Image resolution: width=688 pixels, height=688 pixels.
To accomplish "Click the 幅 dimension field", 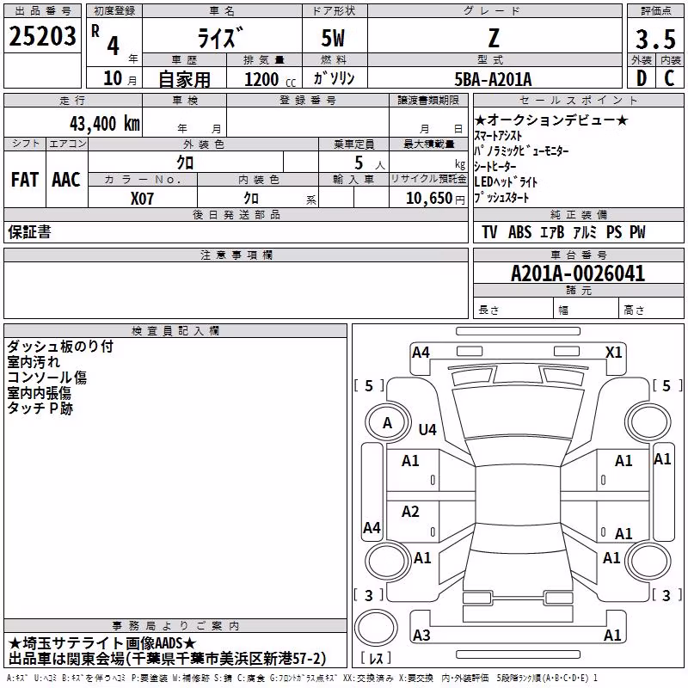I will (x=587, y=310).
